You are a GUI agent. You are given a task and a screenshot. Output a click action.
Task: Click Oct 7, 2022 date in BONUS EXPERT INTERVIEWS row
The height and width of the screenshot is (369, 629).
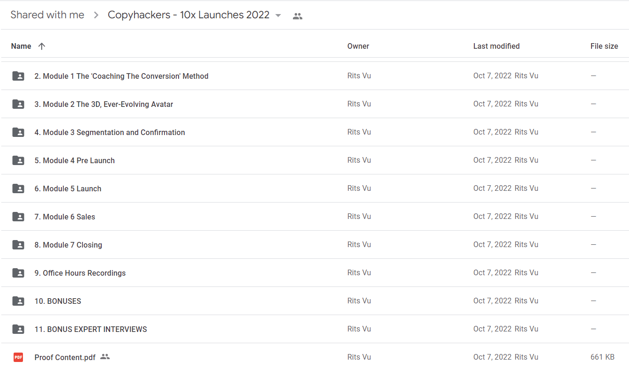492,329
